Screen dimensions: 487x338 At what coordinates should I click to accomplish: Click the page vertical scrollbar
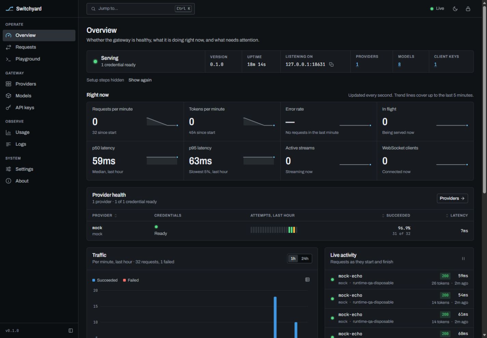click(x=484, y=99)
